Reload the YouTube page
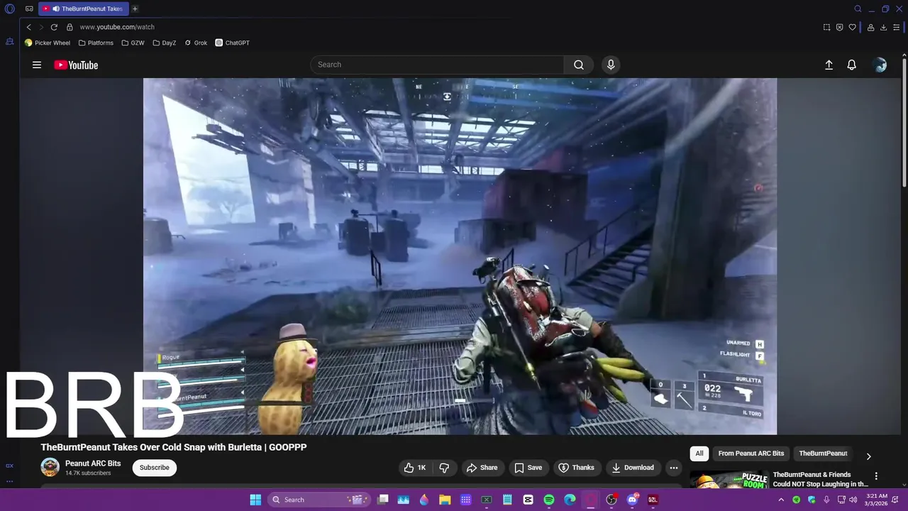This screenshot has height=511, width=908. [54, 27]
